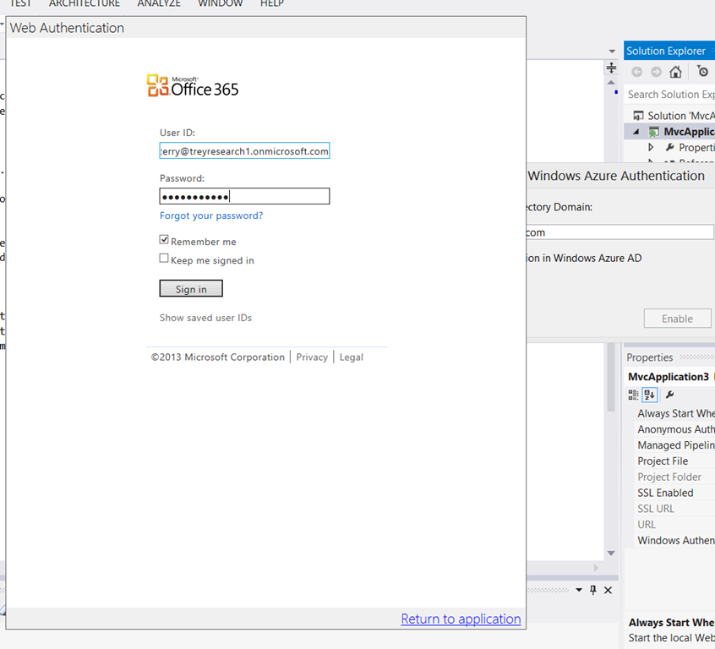Pin the bottom tool window
The height and width of the screenshot is (649, 715).
click(x=592, y=590)
